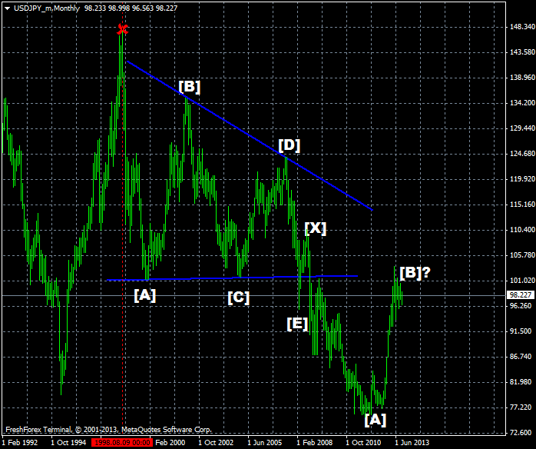Click the 1 Jun 2013 date label
This screenshot has height=449, width=536.
(412, 443)
